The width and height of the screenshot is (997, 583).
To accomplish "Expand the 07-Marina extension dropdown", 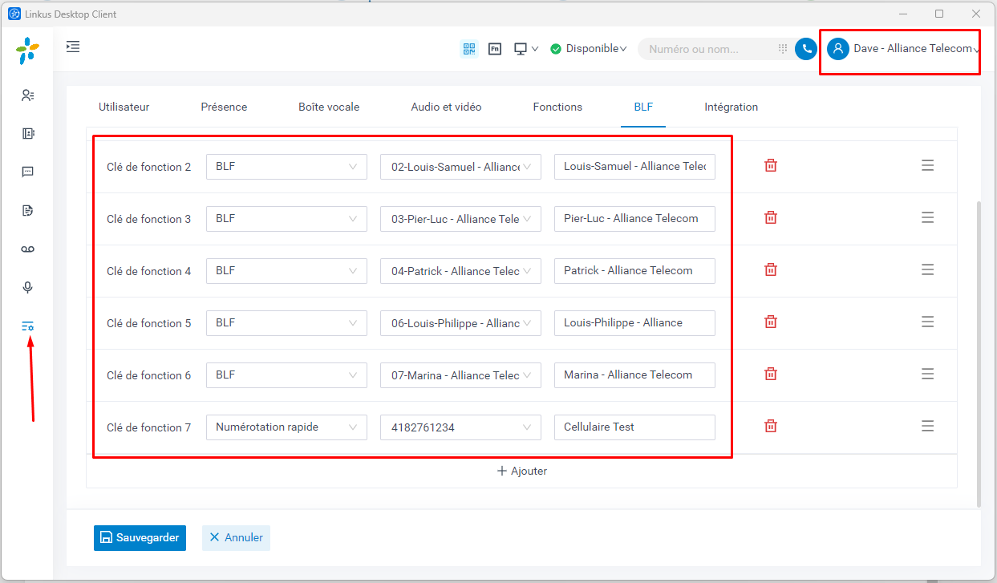I will pos(460,375).
